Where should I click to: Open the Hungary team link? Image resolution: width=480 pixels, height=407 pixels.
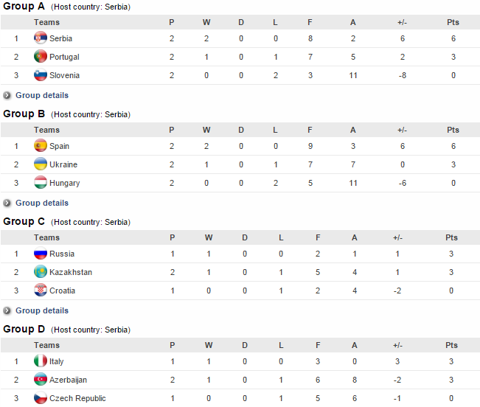point(65,183)
